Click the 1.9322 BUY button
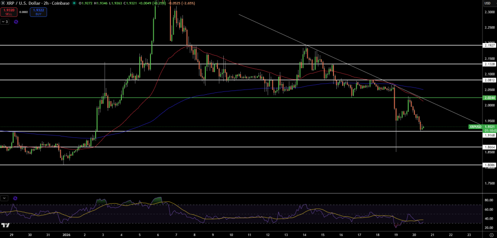The width and height of the screenshot is (497, 238). point(38,12)
